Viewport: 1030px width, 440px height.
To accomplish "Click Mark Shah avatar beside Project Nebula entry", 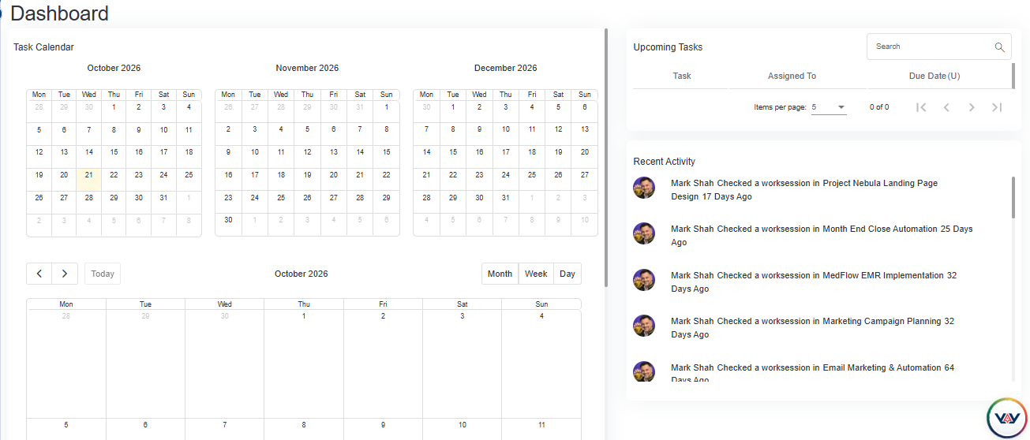I will point(644,188).
